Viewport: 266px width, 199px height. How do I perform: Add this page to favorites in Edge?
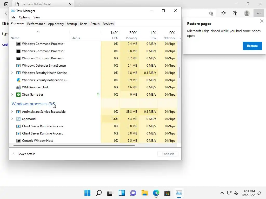tap(211, 13)
